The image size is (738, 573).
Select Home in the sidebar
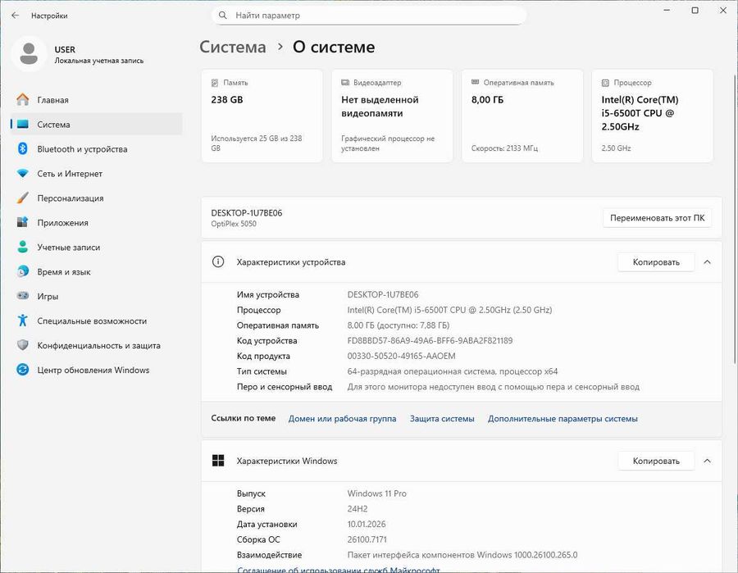(x=52, y=100)
